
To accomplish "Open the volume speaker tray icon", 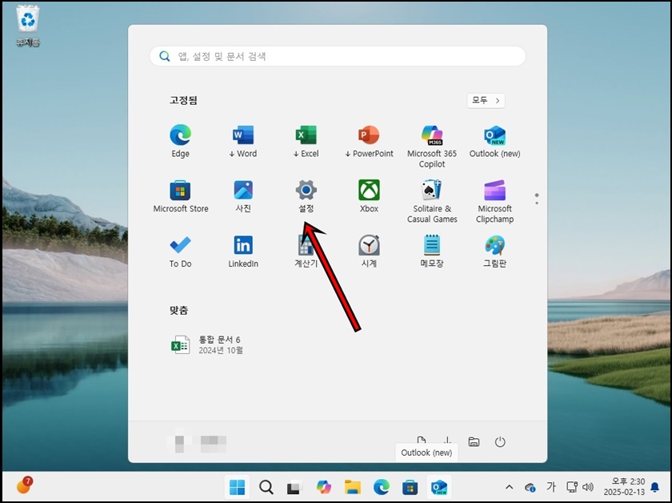I will pyautogui.click(x=588, y=487).
